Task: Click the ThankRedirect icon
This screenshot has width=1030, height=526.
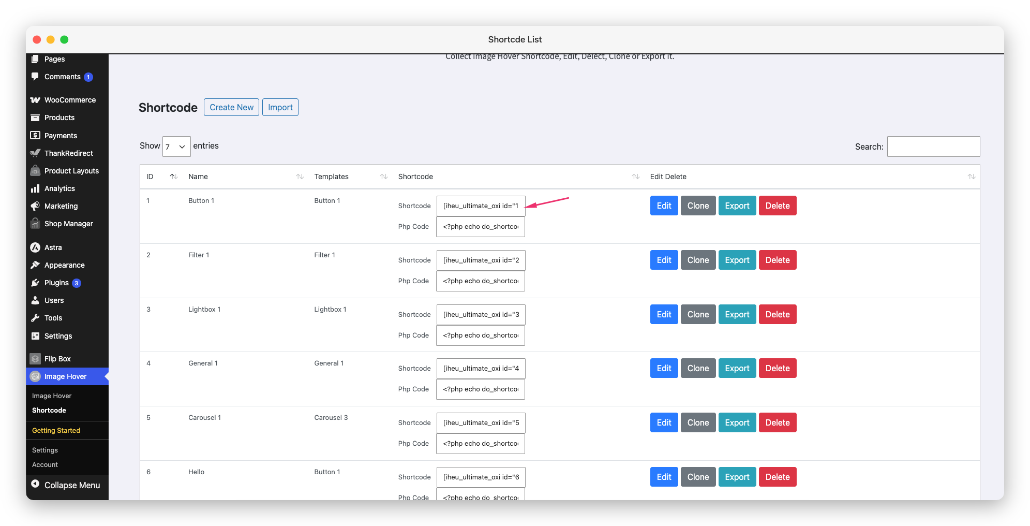Action: [35, 153]
